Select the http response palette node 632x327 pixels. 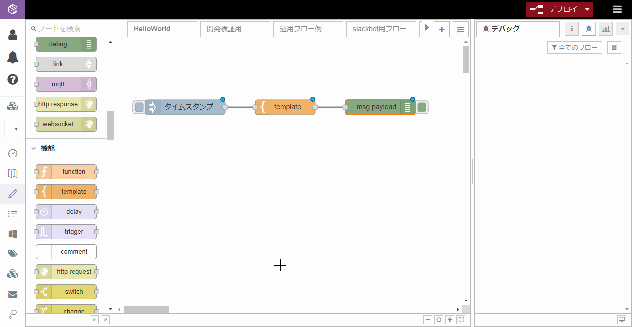click(x=66, y=104)
